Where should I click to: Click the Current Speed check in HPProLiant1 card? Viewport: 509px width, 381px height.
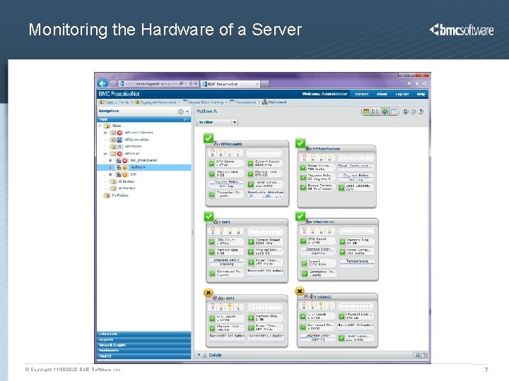pyautogui.click(x=250, y=164)
